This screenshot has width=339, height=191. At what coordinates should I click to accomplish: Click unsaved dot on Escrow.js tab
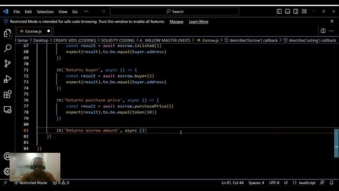(x=48, y=31)
